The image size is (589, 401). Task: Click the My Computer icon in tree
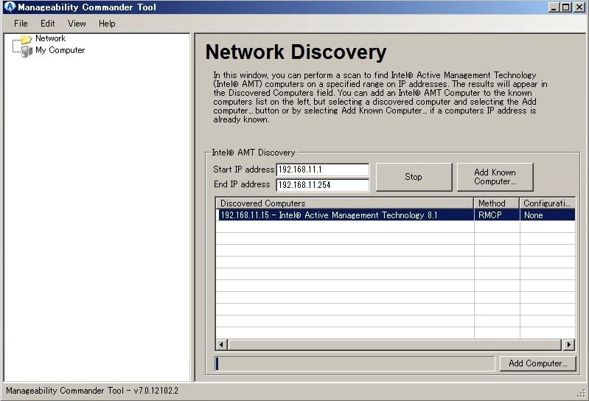click(x=27, y=51)
